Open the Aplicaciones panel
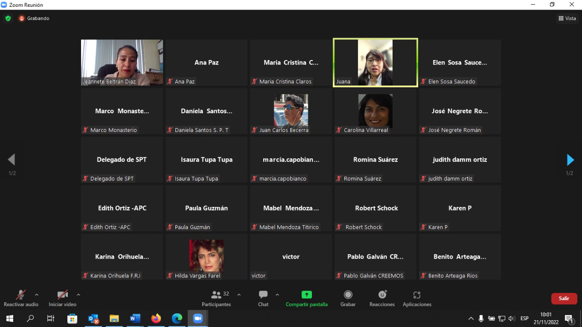 pos(417,295)
